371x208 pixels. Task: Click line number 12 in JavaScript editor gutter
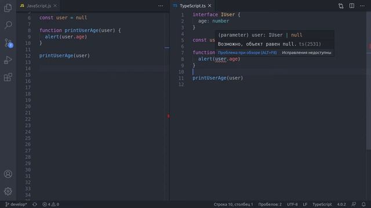[x=28, y=56]
